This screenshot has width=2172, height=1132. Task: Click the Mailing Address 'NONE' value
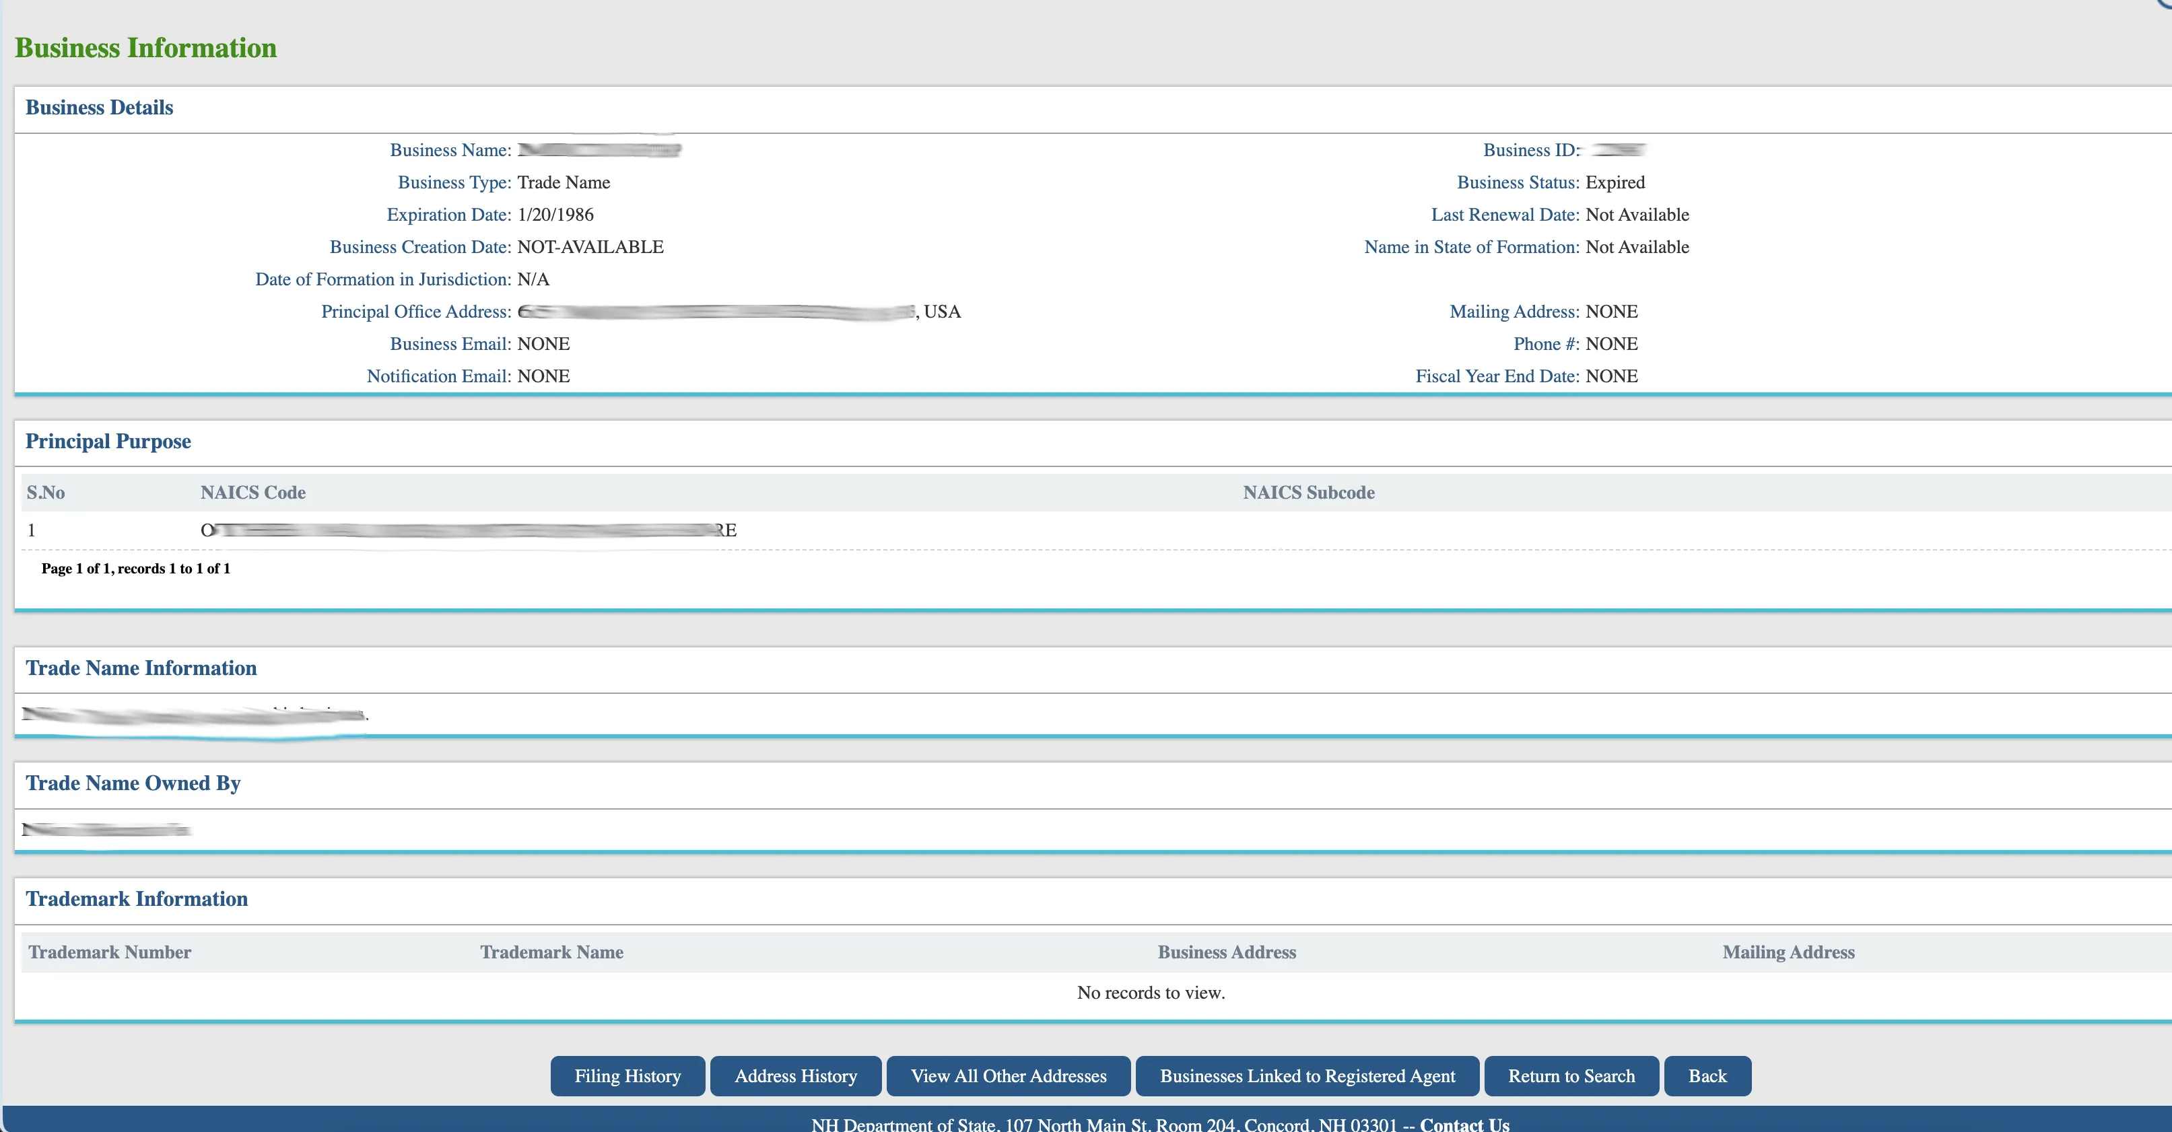click(x=1611, y=311)
